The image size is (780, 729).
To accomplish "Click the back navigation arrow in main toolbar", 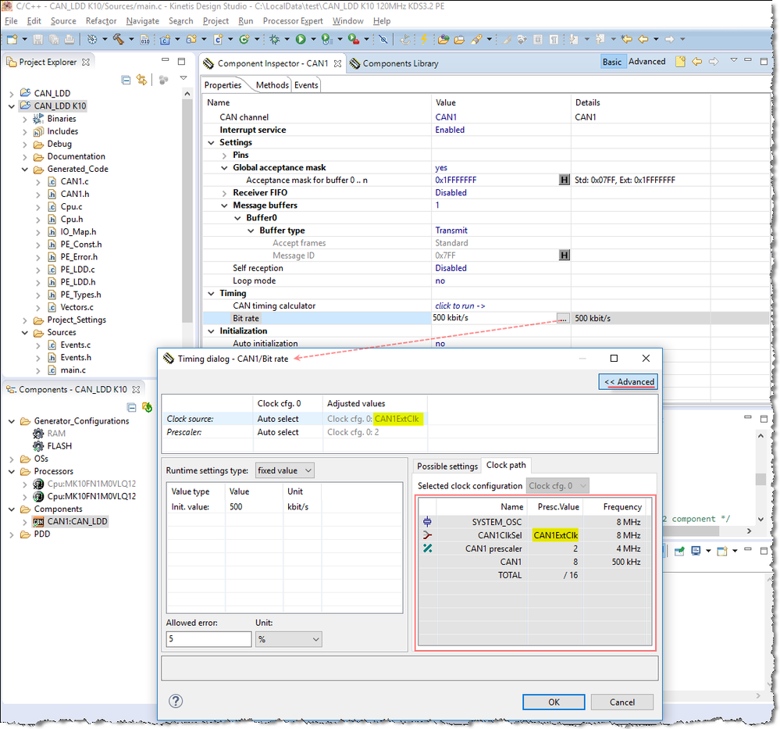I will point(643,39).
